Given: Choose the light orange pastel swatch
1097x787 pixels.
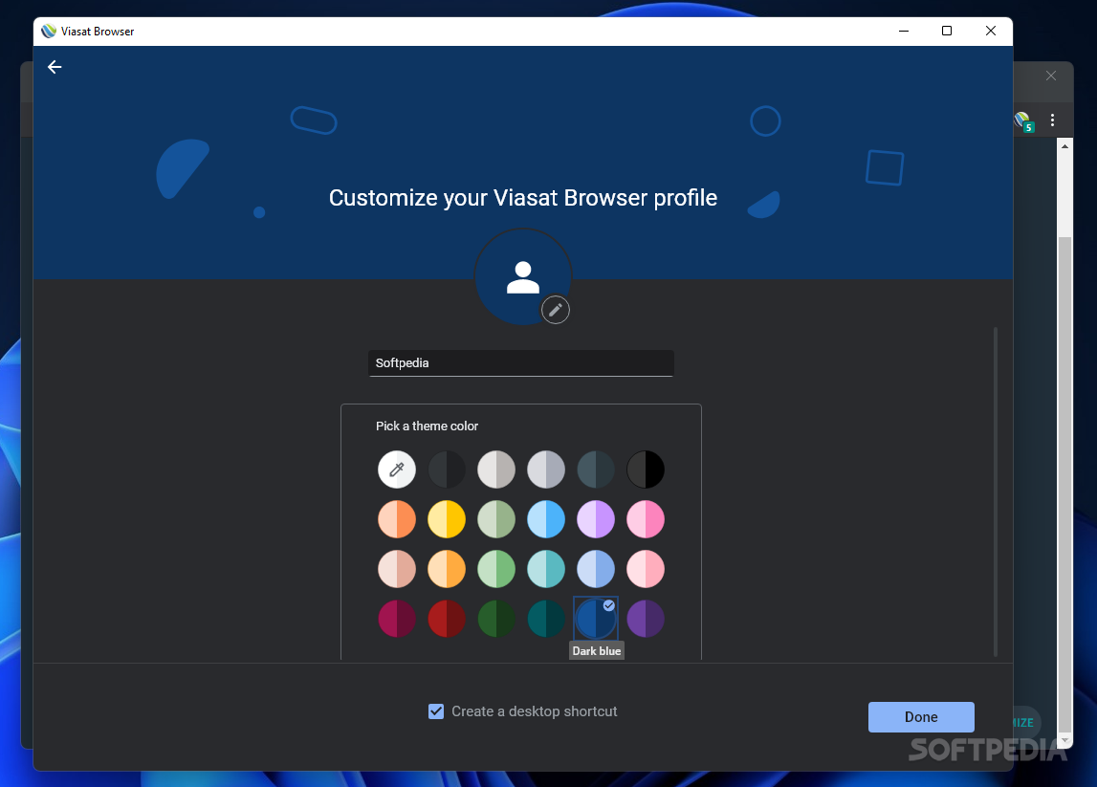Looking at the screenshot, I should (447, 569).
